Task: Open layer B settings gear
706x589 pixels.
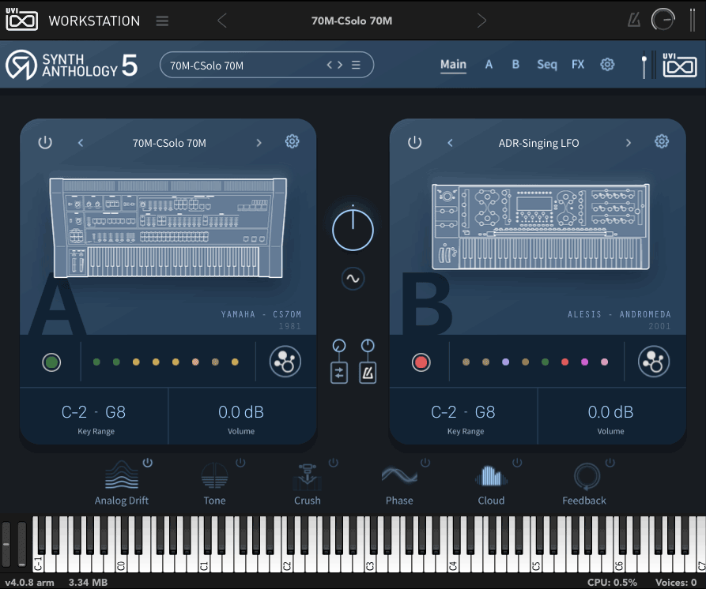Action: coord(662,141)
